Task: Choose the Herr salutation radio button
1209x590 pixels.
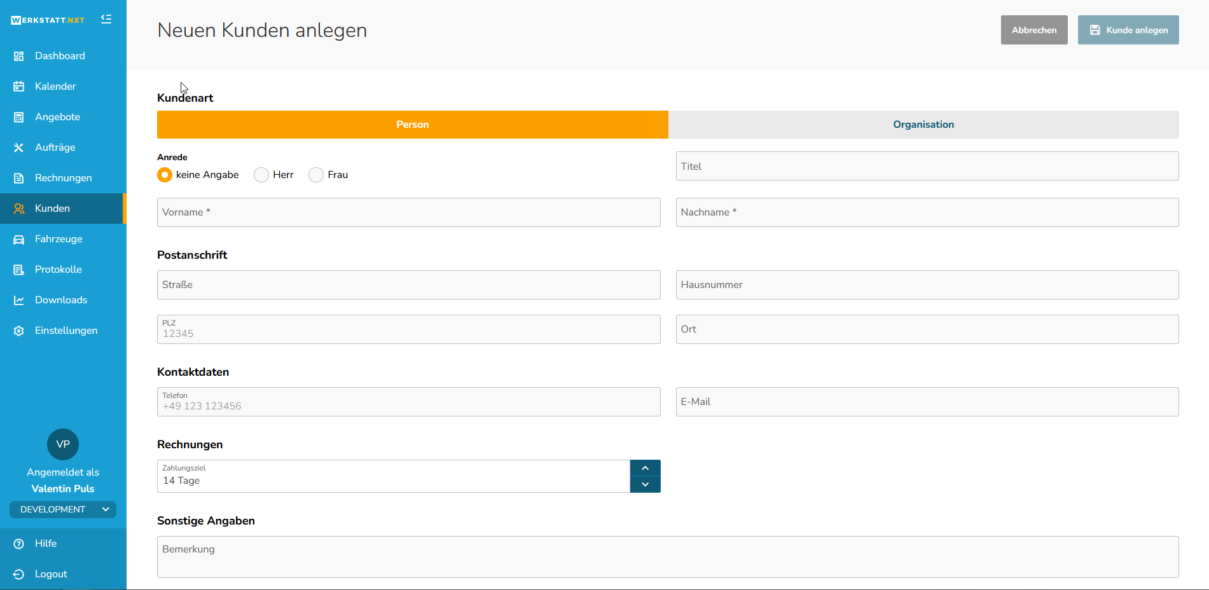Action: (x=261, y=175)
